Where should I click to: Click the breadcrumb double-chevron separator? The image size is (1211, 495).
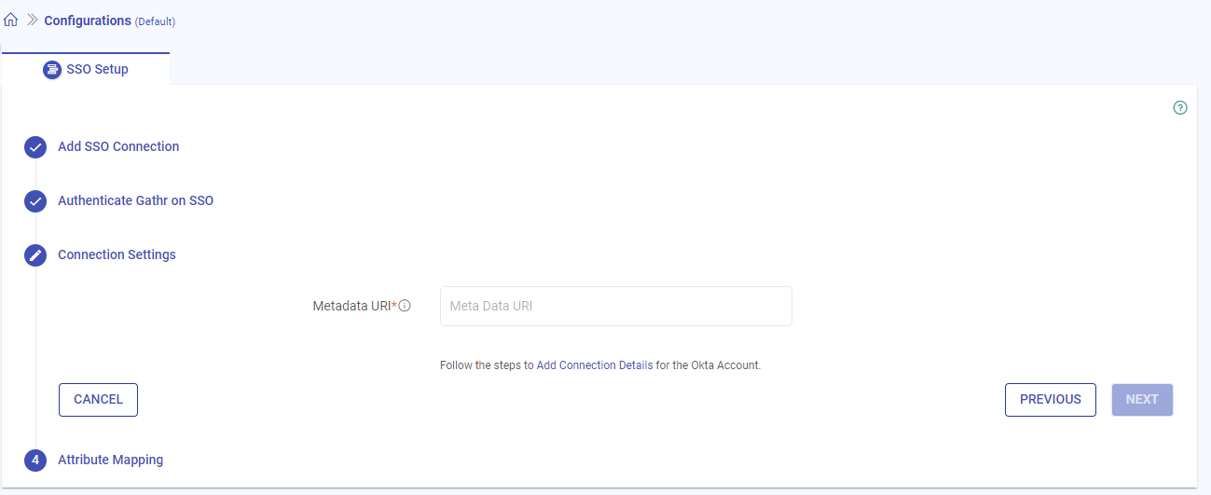pyautogui.click(x=32, y=20)
